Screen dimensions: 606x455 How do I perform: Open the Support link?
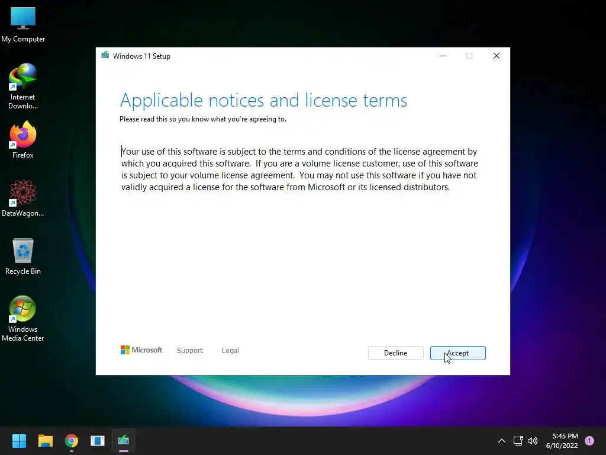(x=190, y=350)
